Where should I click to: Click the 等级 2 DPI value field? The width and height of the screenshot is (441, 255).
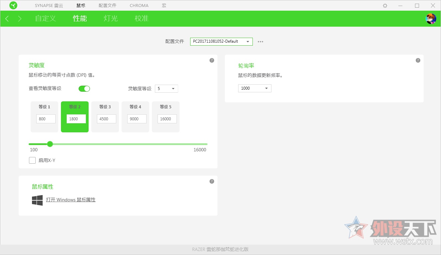tap(76, 119)
